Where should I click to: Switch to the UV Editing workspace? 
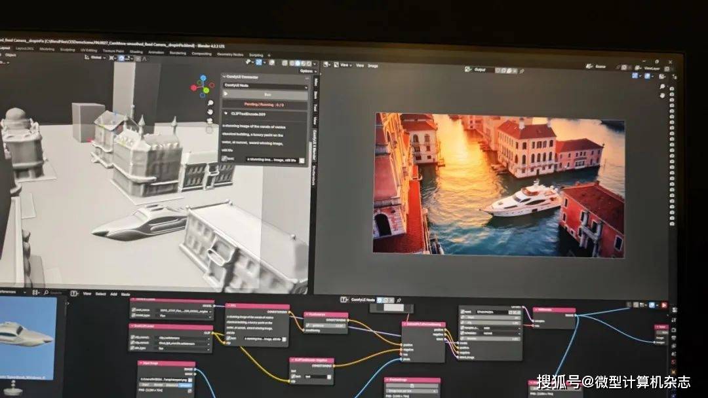(88, 50)
